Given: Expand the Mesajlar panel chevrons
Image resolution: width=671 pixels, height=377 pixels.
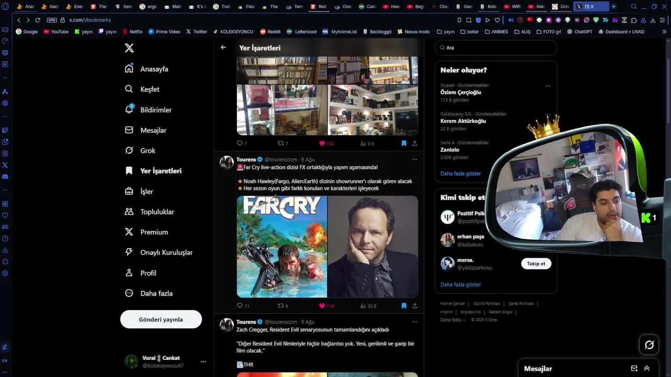Looking at the screenshot, I should click(647, 369).
